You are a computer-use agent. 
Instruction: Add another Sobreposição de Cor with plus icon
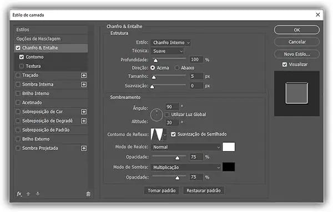click(84, 112)
